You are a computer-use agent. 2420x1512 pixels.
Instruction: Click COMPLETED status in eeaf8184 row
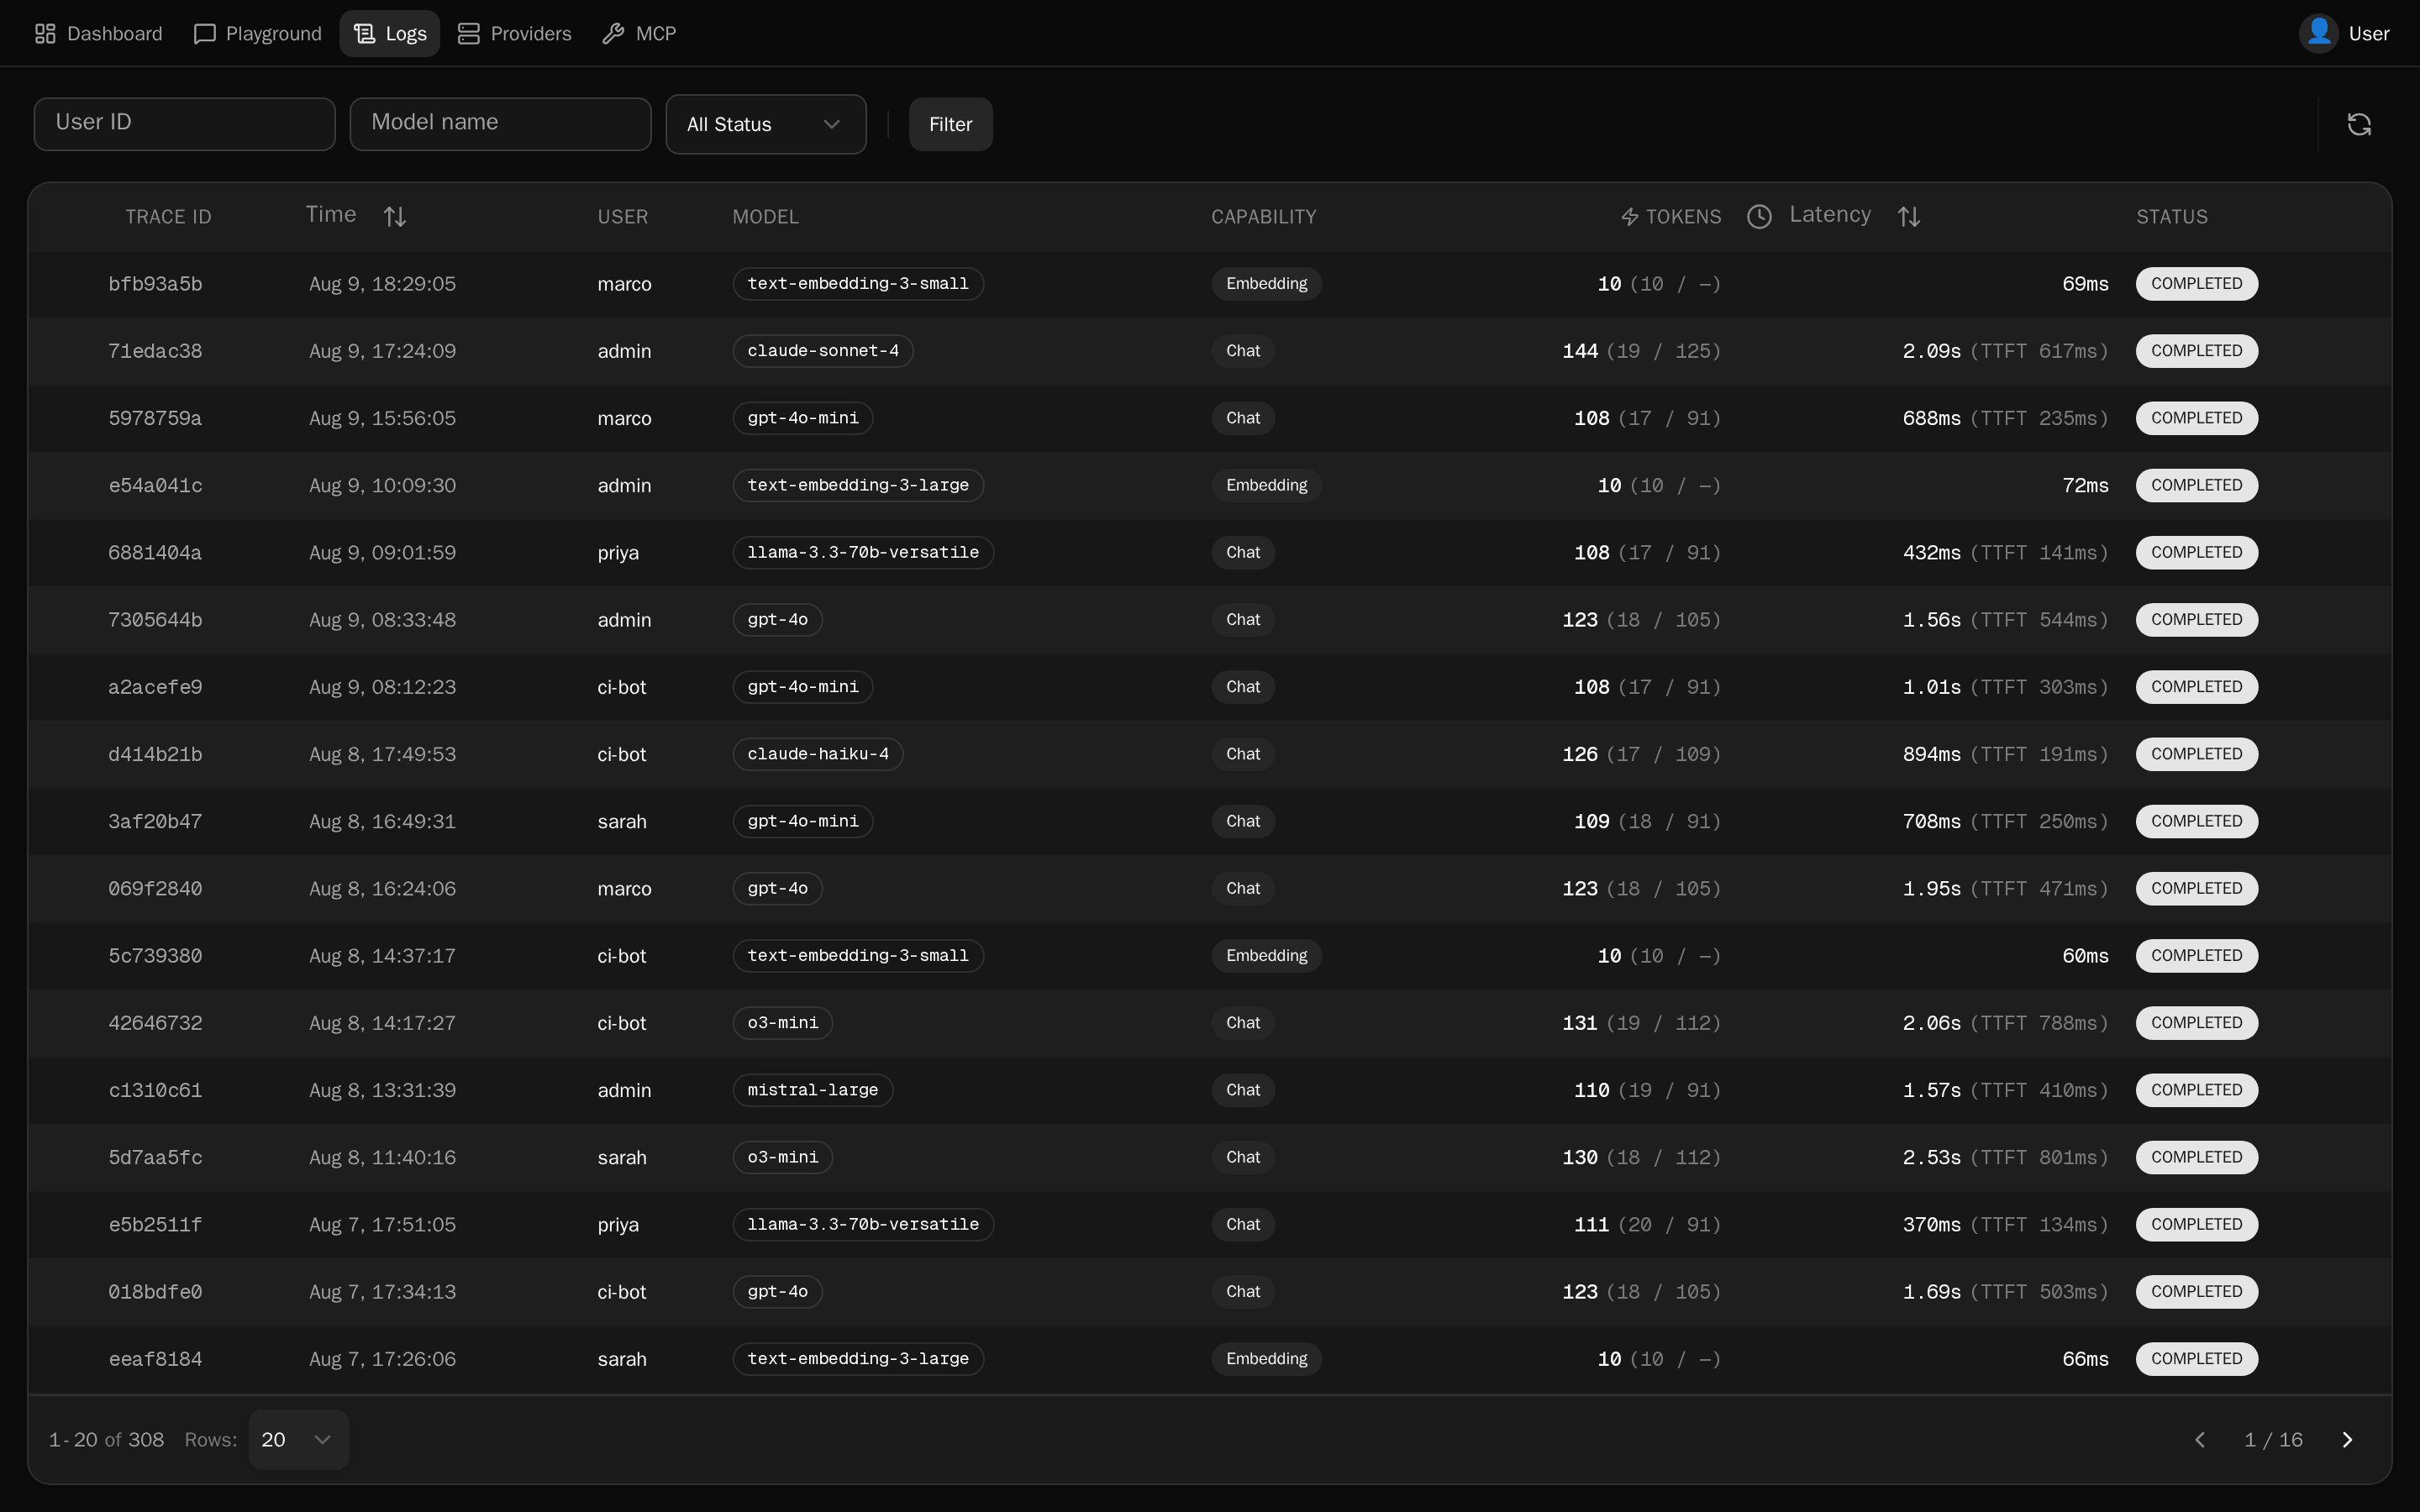point(2197,1359)
